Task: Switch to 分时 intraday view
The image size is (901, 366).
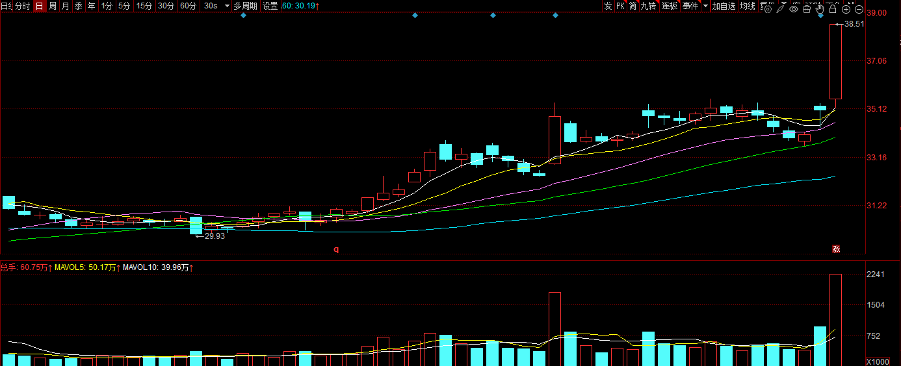Action: tap(22, 6)
